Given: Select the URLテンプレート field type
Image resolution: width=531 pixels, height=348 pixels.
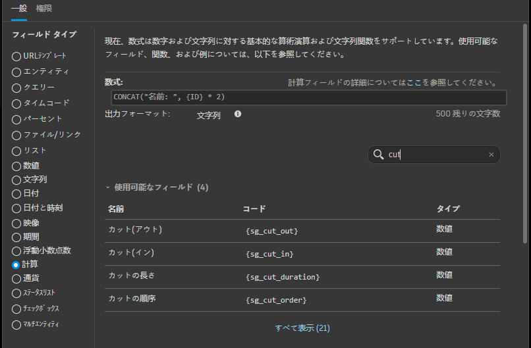Looking at the screenshot, I should point(16,56).
